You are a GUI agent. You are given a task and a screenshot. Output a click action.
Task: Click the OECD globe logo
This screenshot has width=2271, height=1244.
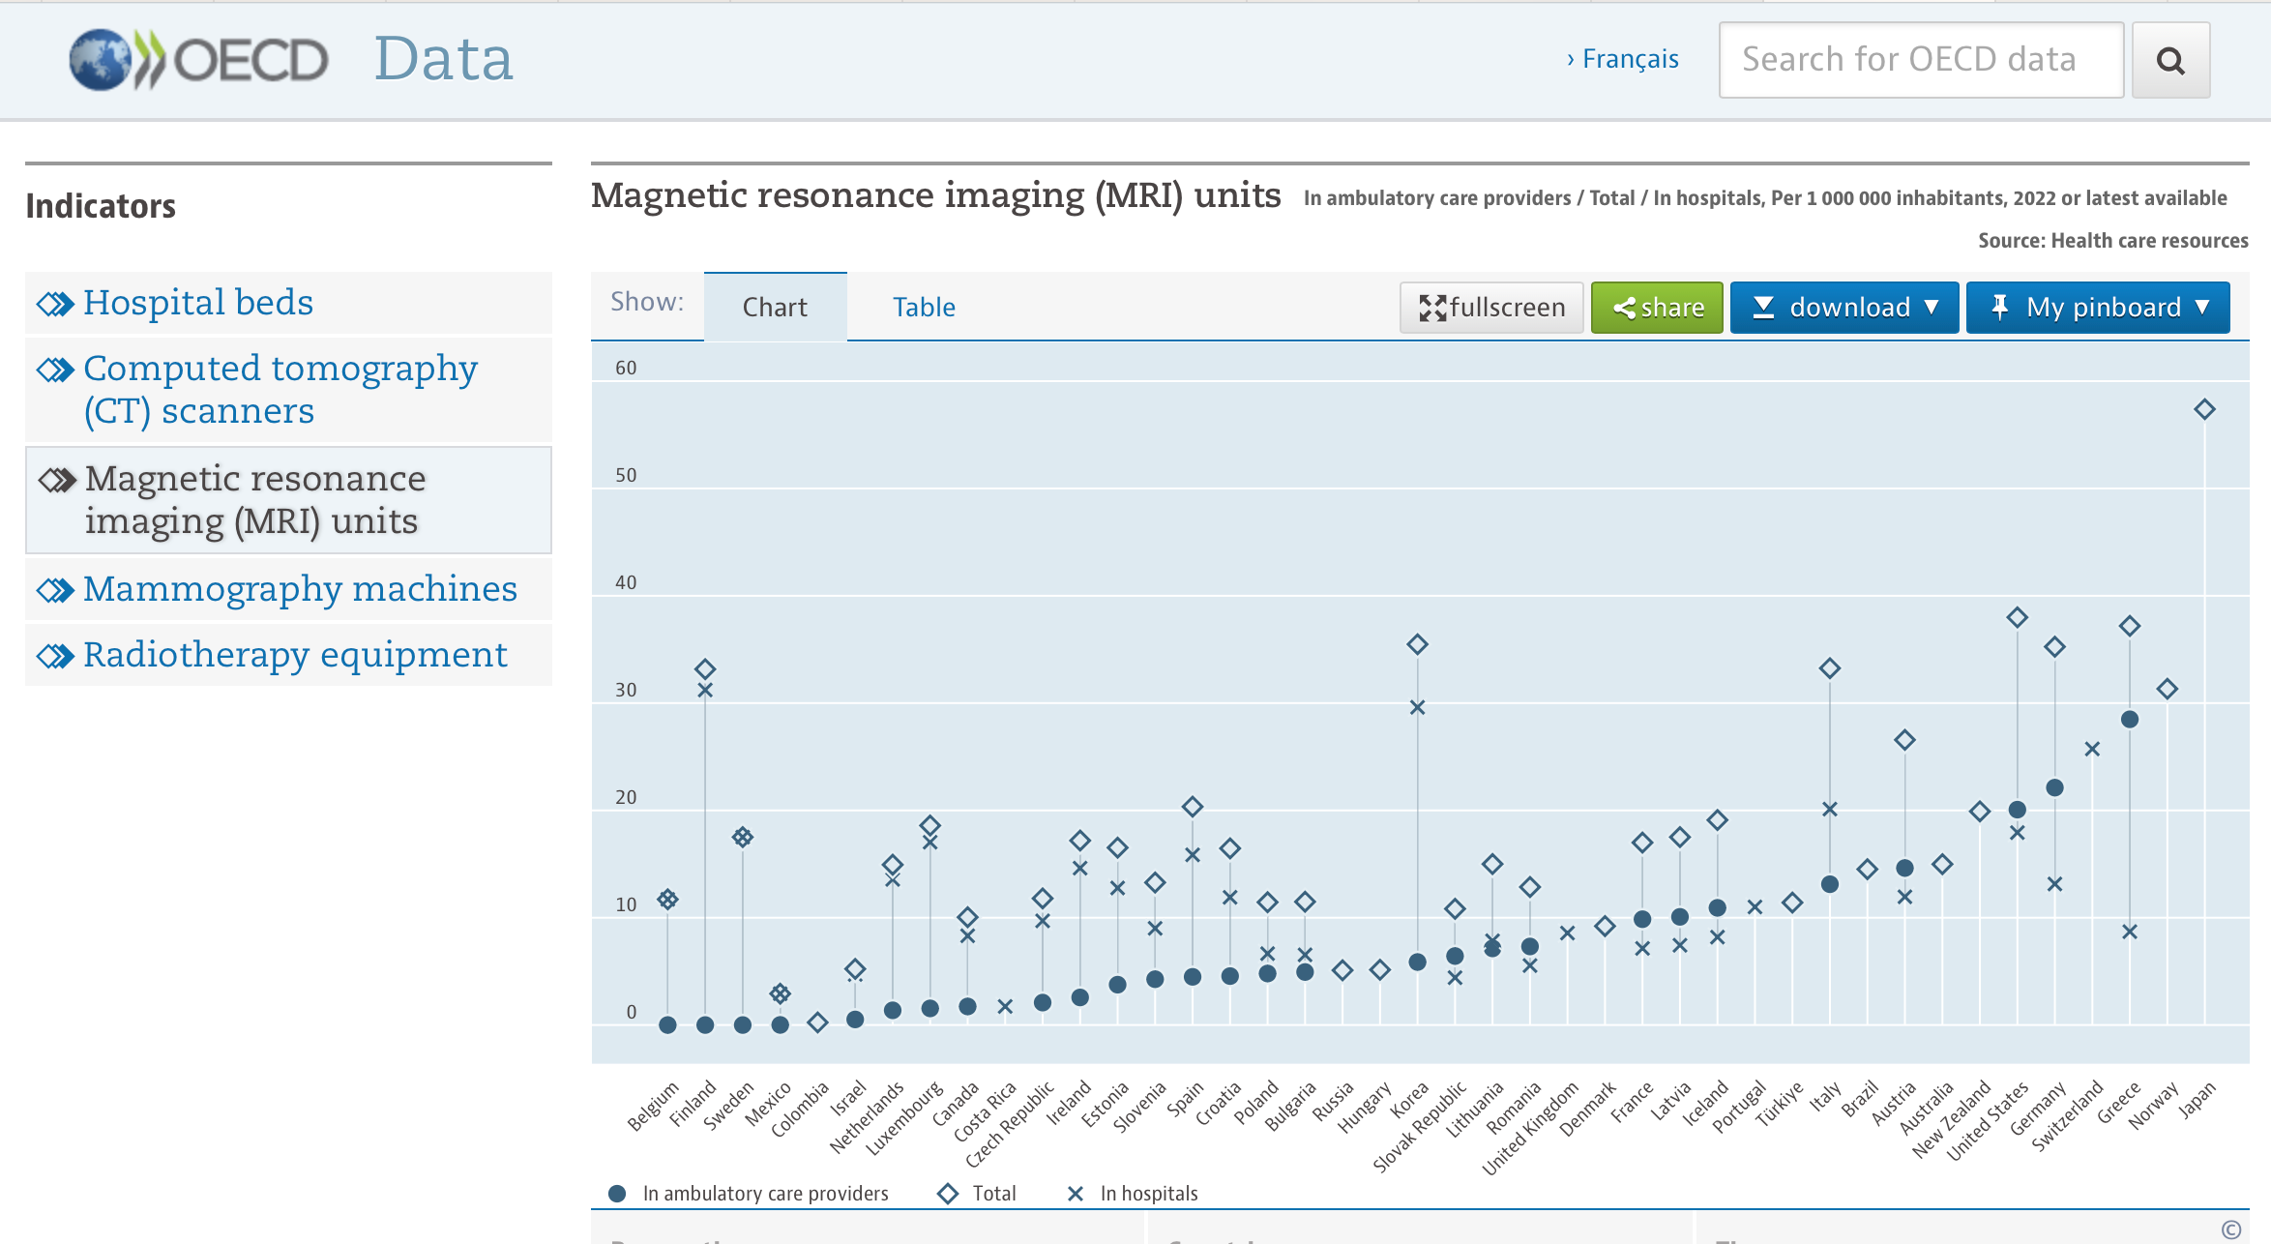tap(101, 60)
